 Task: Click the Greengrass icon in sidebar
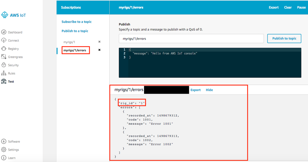(3, 57)
